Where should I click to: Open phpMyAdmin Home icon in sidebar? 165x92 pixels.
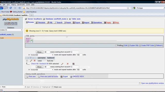(6, 24)
